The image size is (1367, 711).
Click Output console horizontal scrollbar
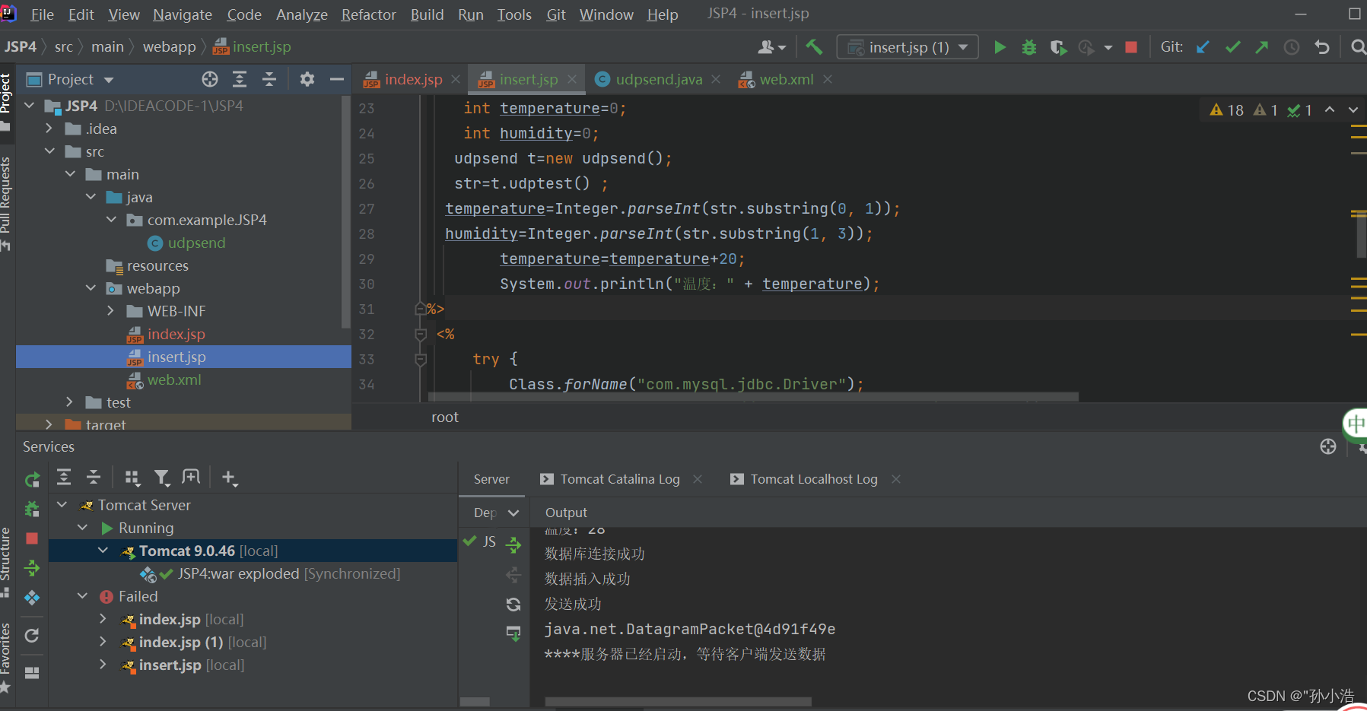coord(678,702)
